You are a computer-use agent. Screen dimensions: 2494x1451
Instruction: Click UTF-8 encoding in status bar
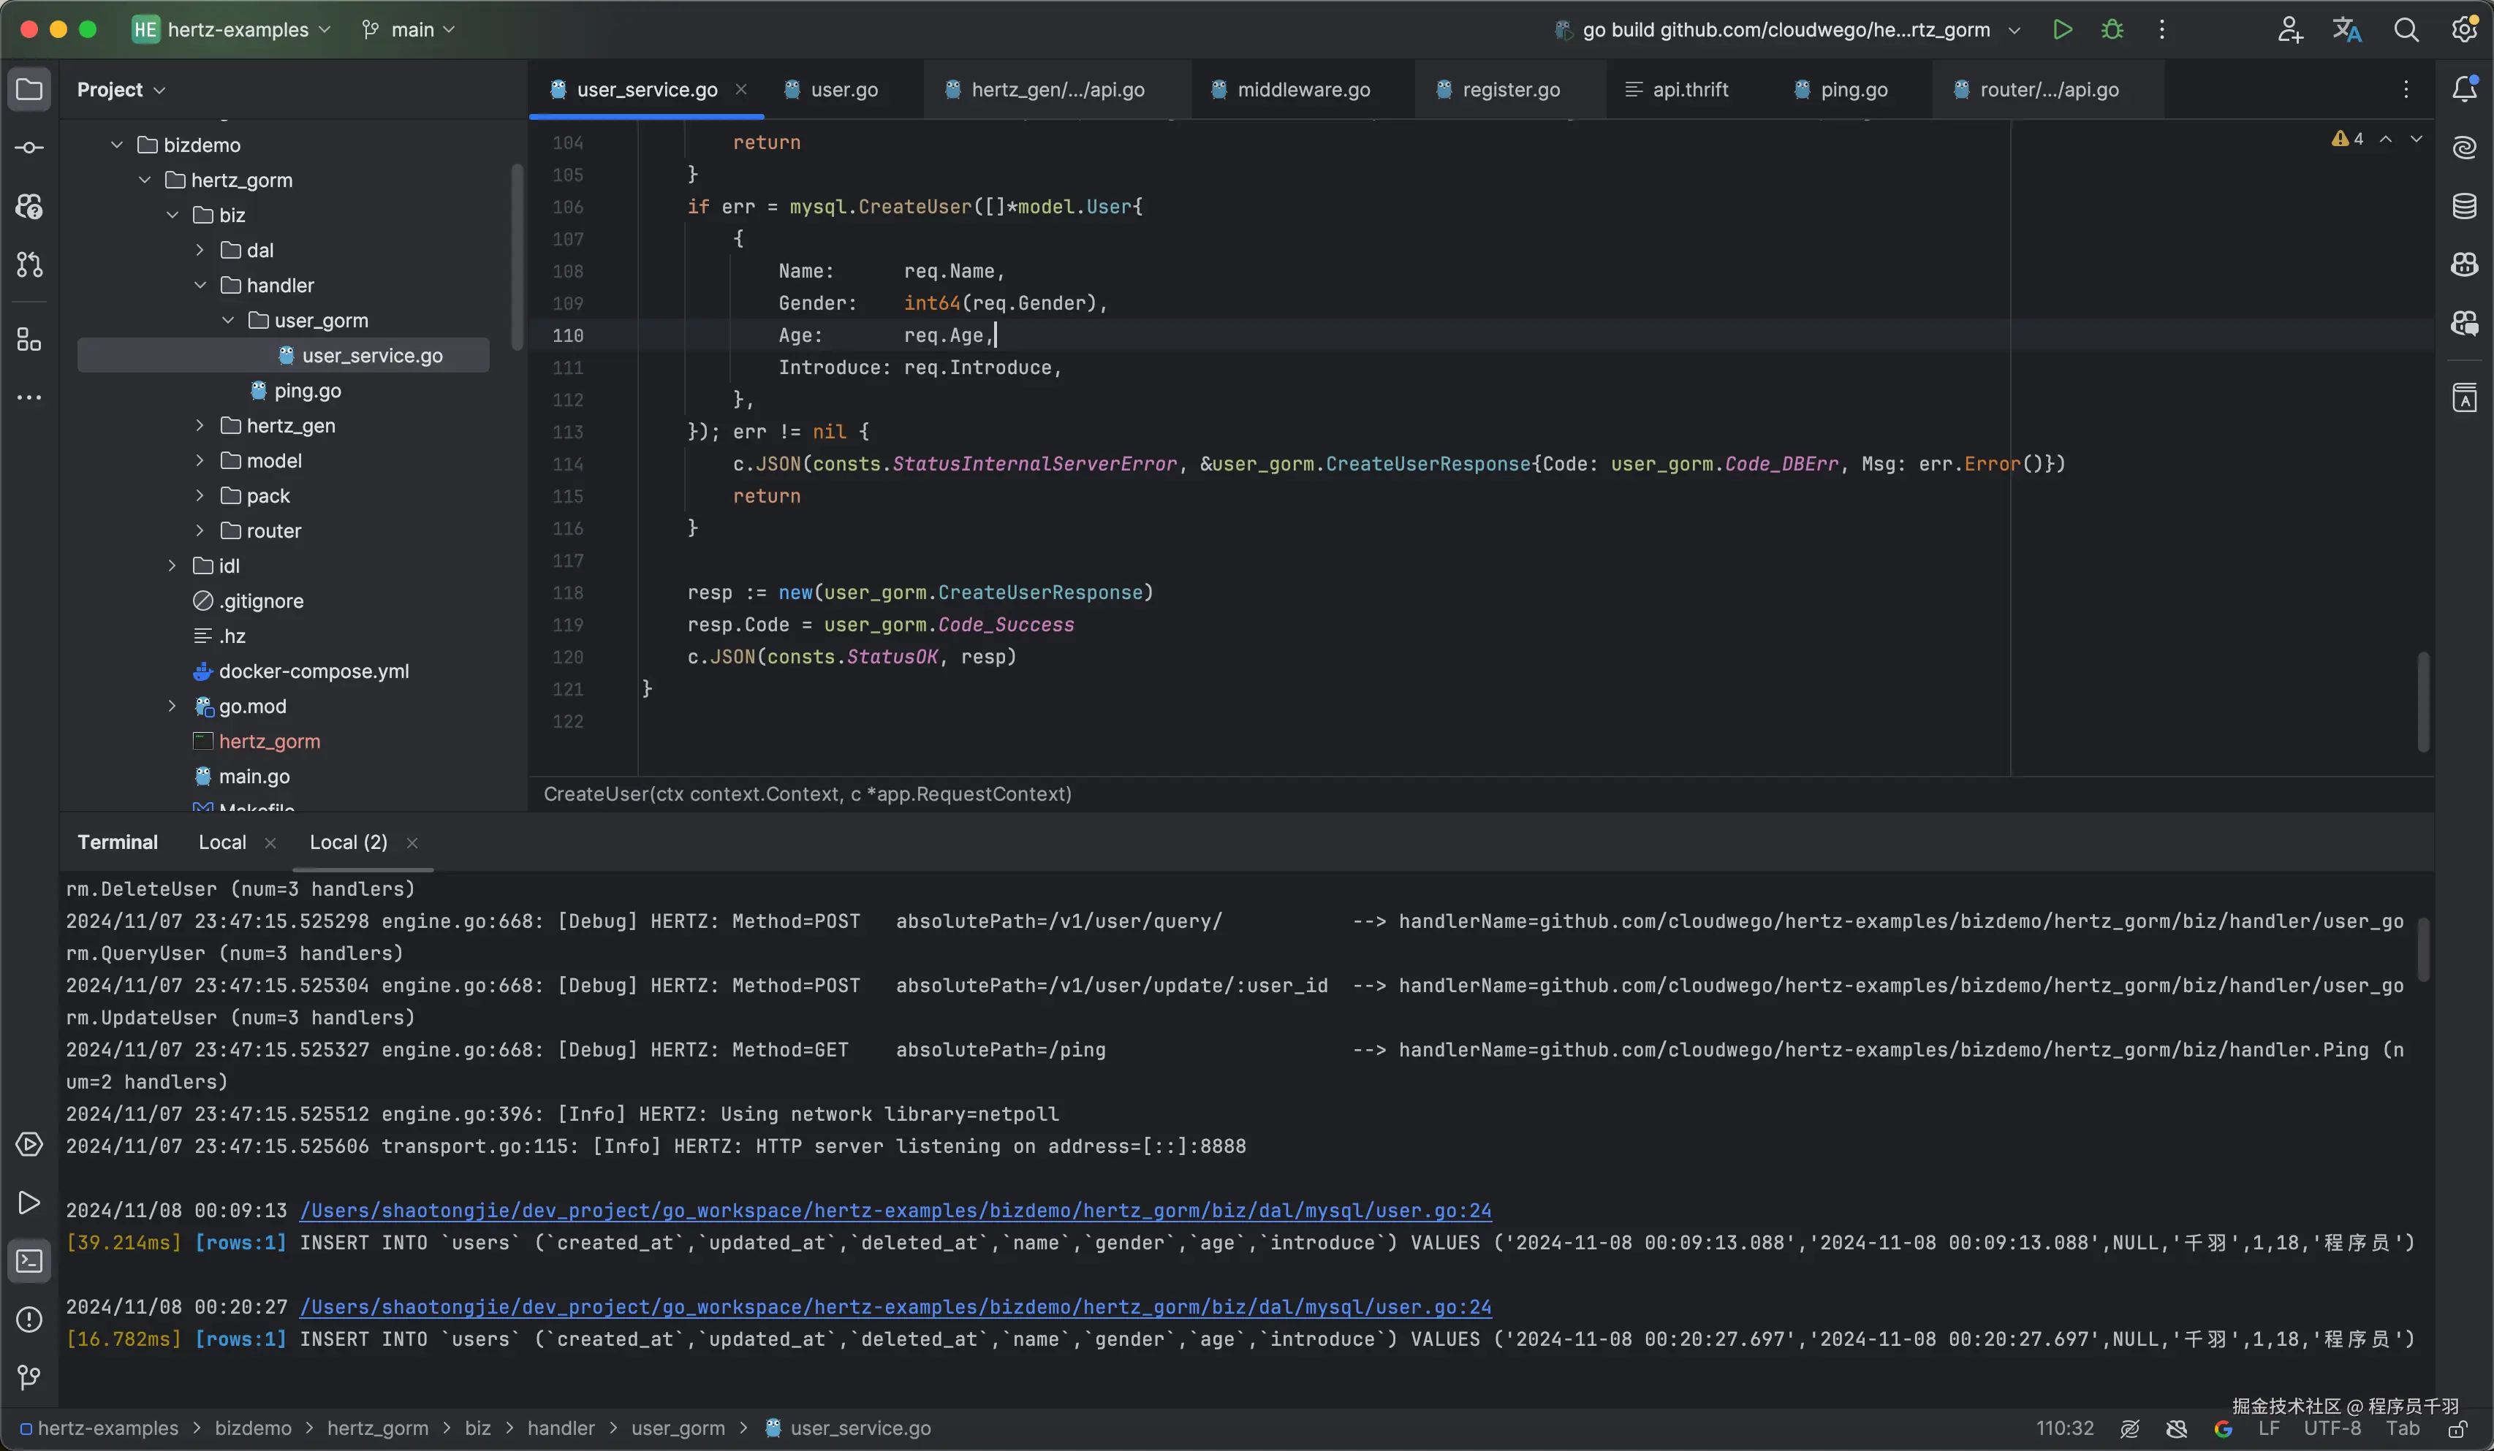pyautogui.click(x=2331, y=1428)
